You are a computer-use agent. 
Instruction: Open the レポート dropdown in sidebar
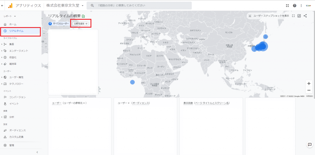click(x=10, y=16)
